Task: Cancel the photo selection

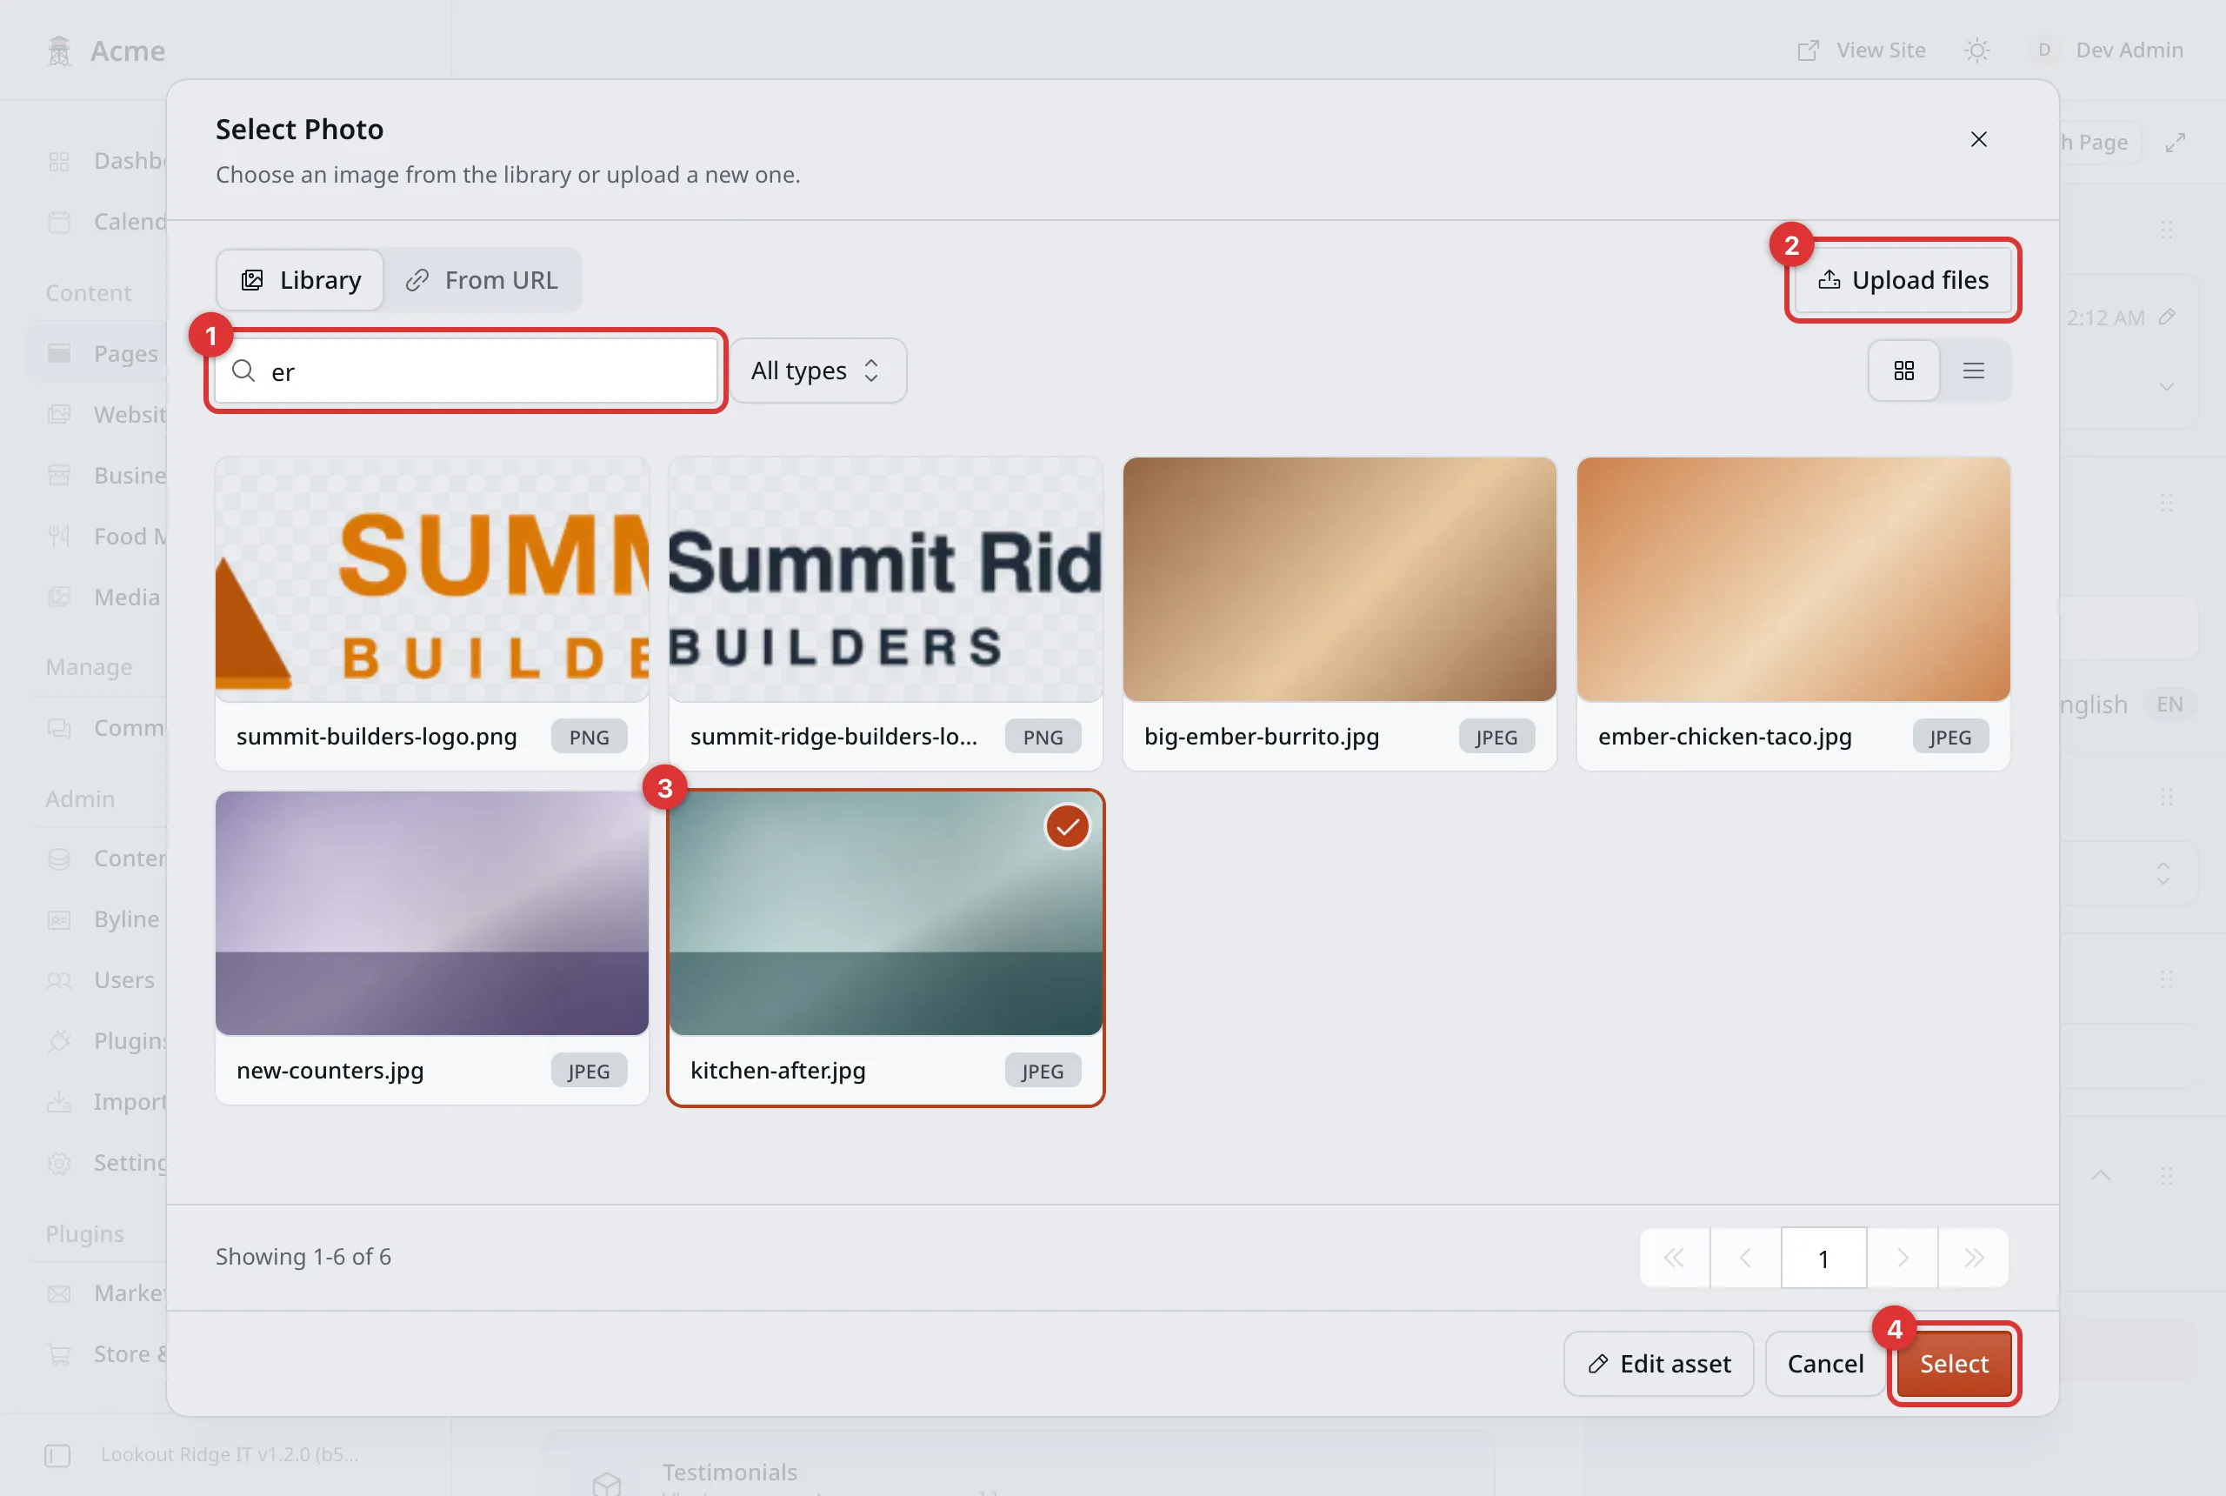Action: point(1824,1364)
